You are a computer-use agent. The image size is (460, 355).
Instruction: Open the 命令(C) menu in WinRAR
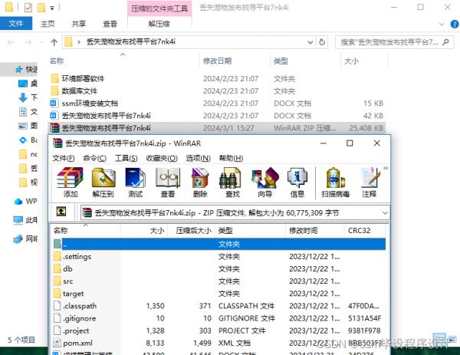pos(94,158)
